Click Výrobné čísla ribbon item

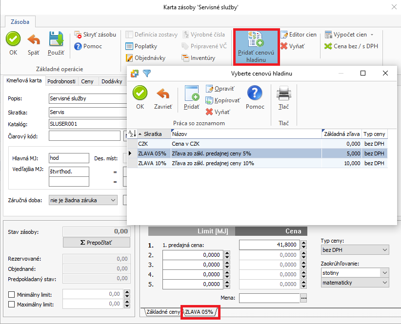[x=203, y=35]
